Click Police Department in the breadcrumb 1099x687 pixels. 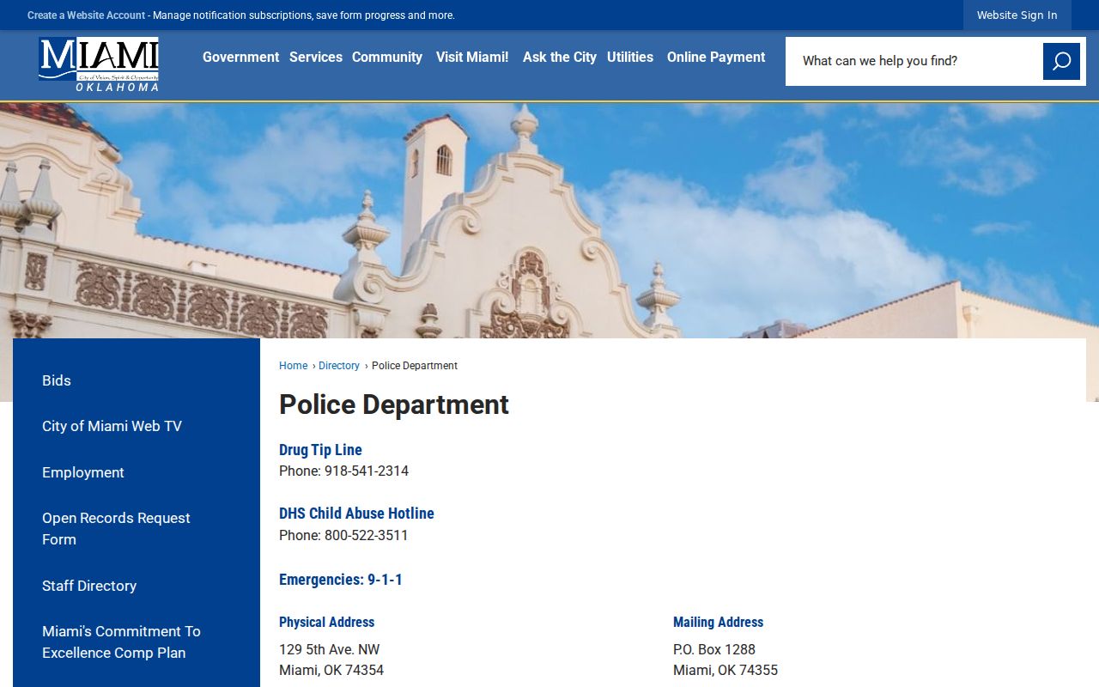(x=415, y=366)
